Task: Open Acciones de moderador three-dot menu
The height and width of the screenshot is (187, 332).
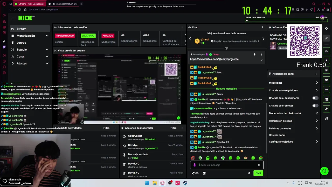Action: pos(182,128)
